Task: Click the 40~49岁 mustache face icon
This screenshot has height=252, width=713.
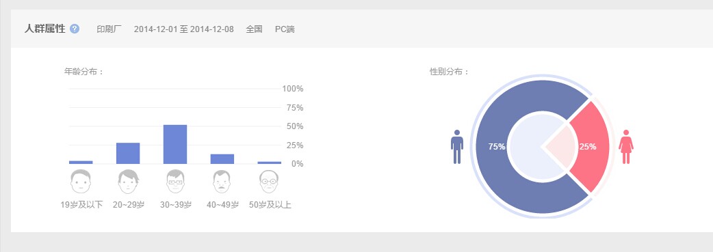Action: coord(222,182)
